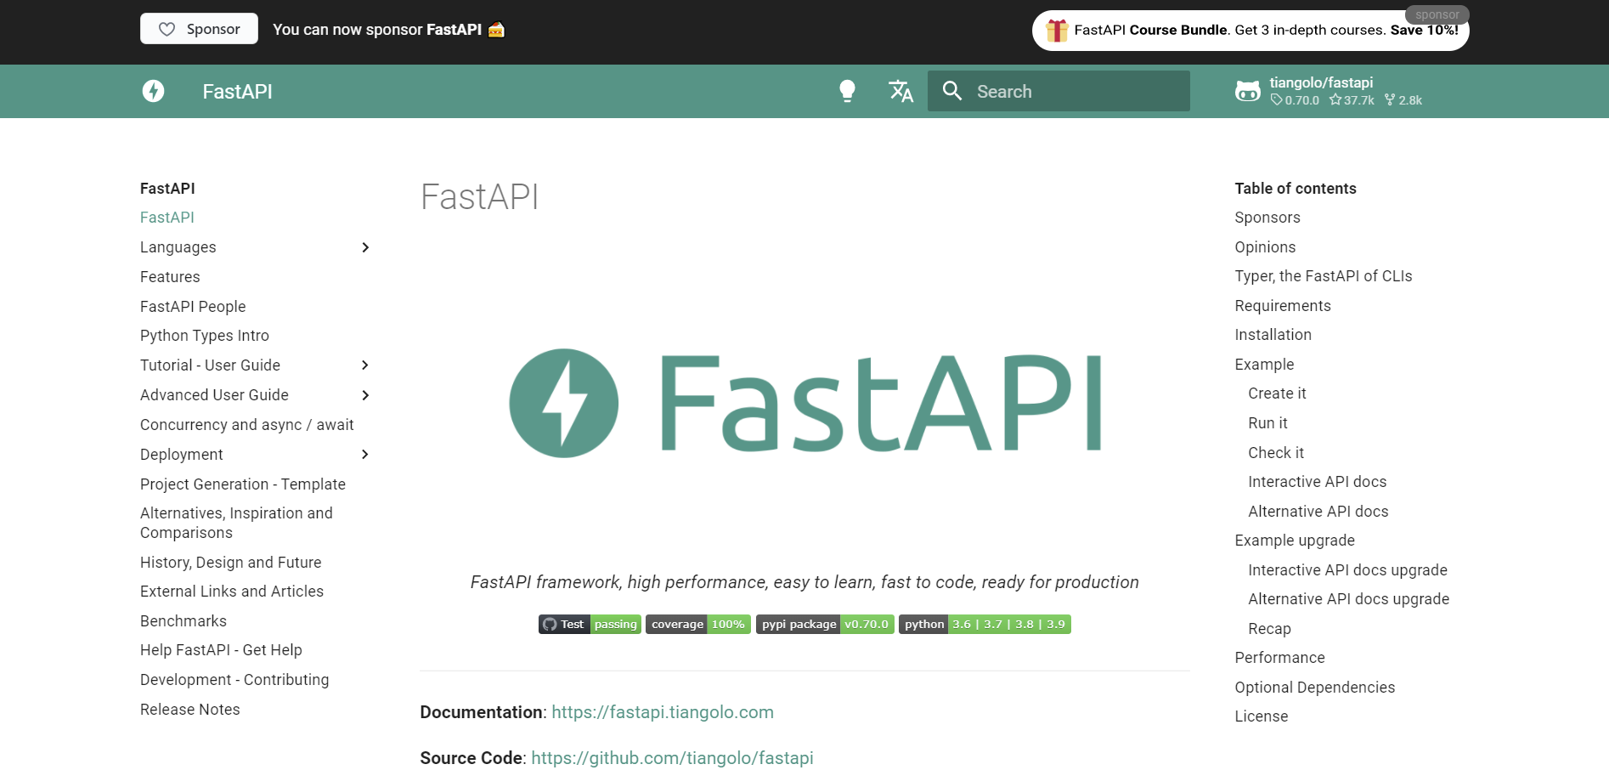Open Alternatives, Inspiration and Comparisons page

pyautogui.click(x=236, y=523)
